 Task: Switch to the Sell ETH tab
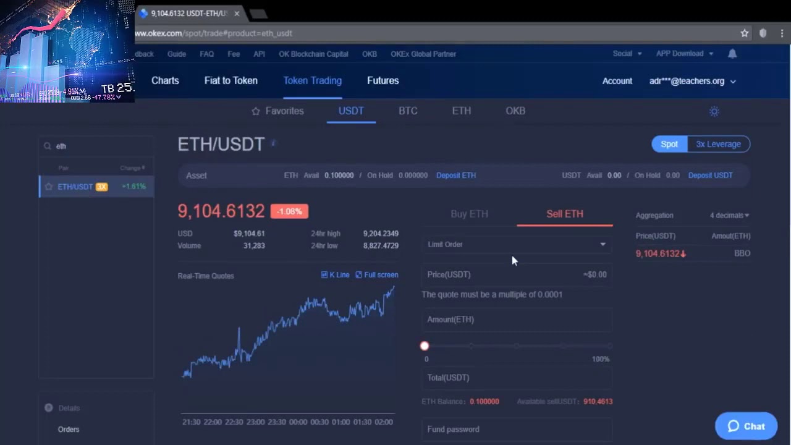click(x=565, y=214)
